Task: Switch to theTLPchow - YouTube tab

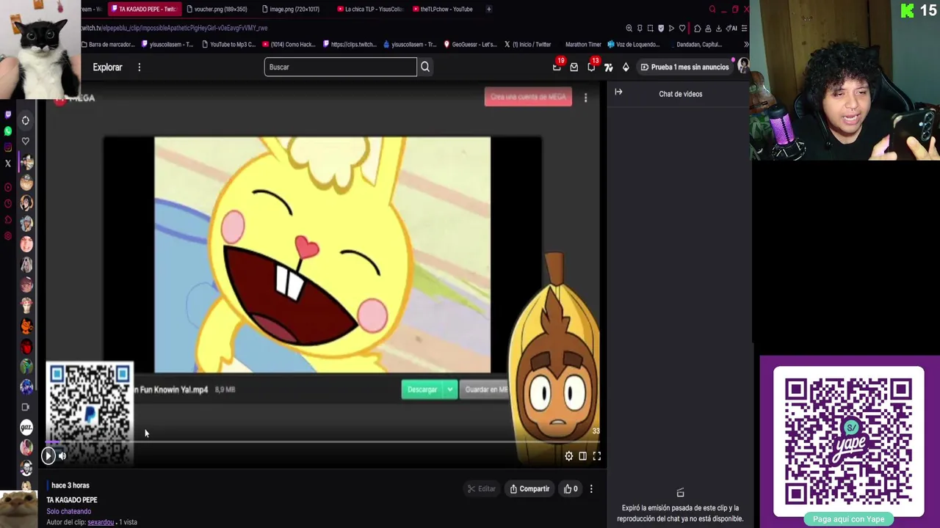Action: (444, 9)
